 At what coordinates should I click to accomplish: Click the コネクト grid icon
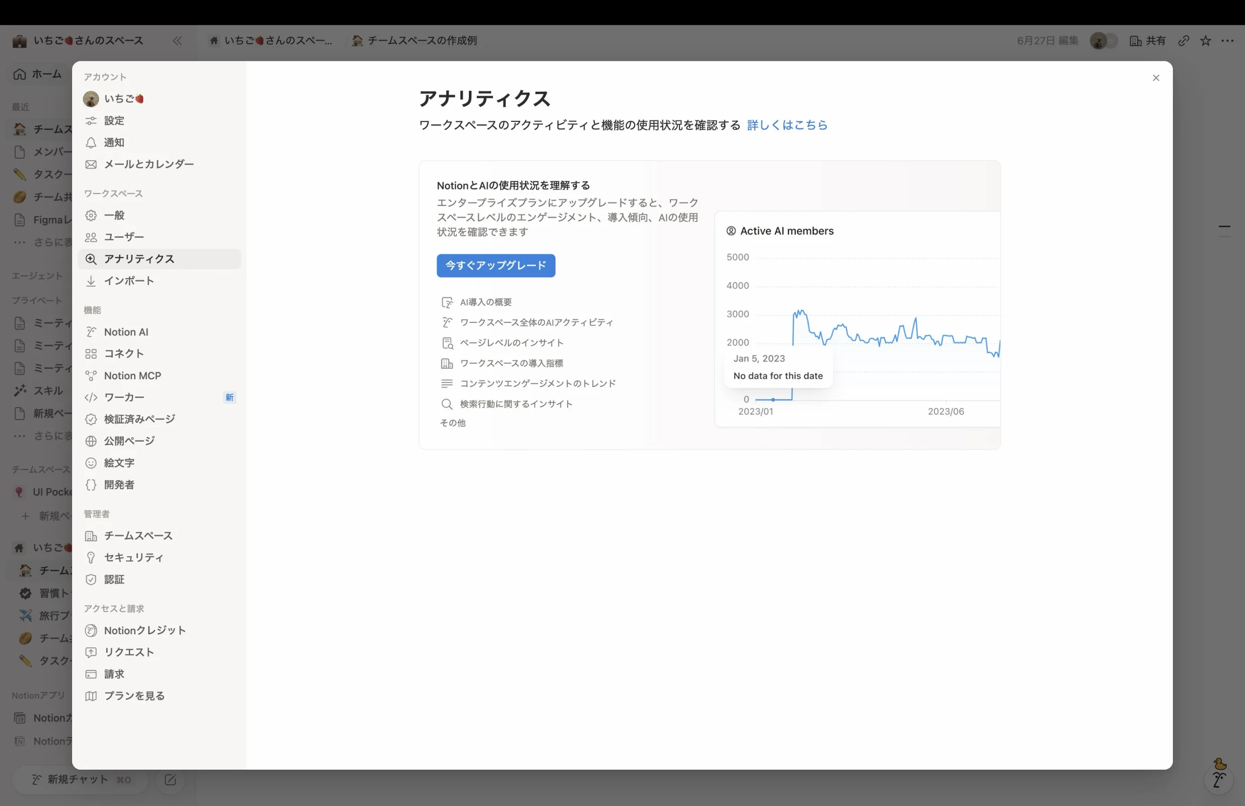[91, 354]
